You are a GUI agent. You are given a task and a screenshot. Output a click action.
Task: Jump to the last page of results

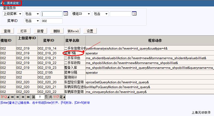click(x=28, y=97)
